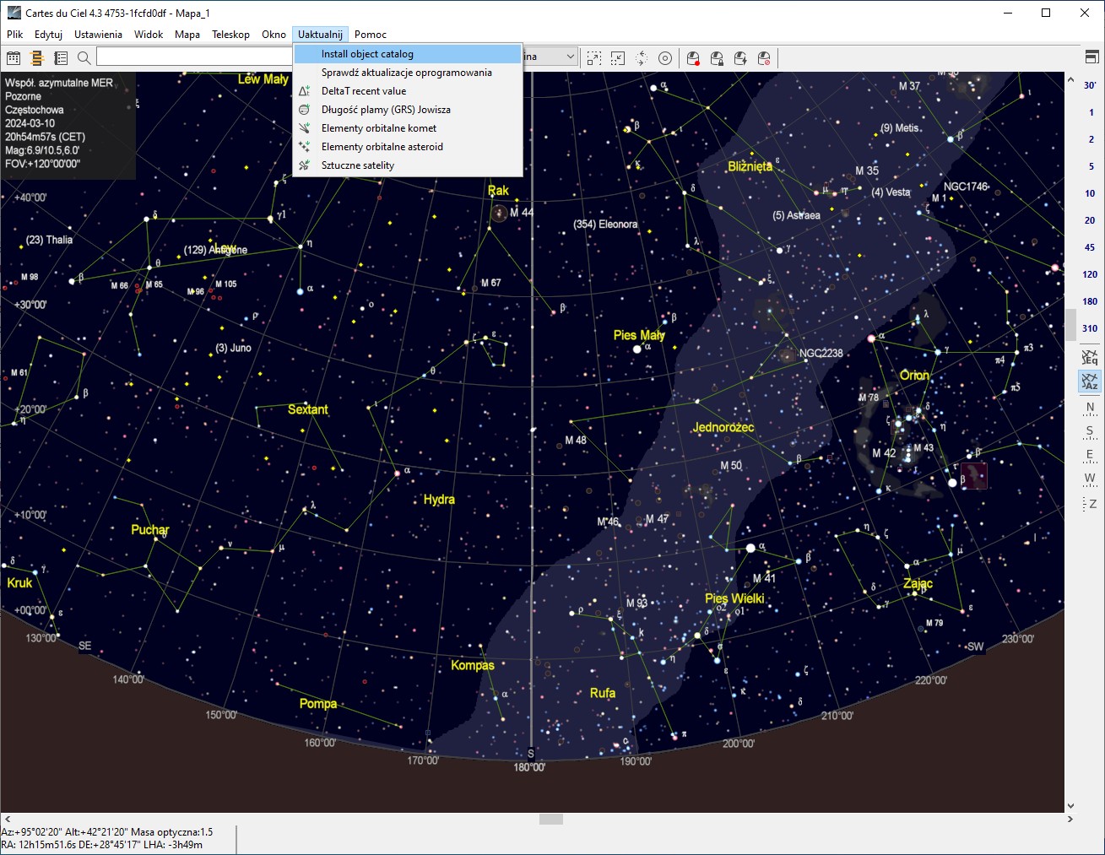Show the horizon facing North
The height and width of the screenshot is (855, 1105).
(1090, 409)
